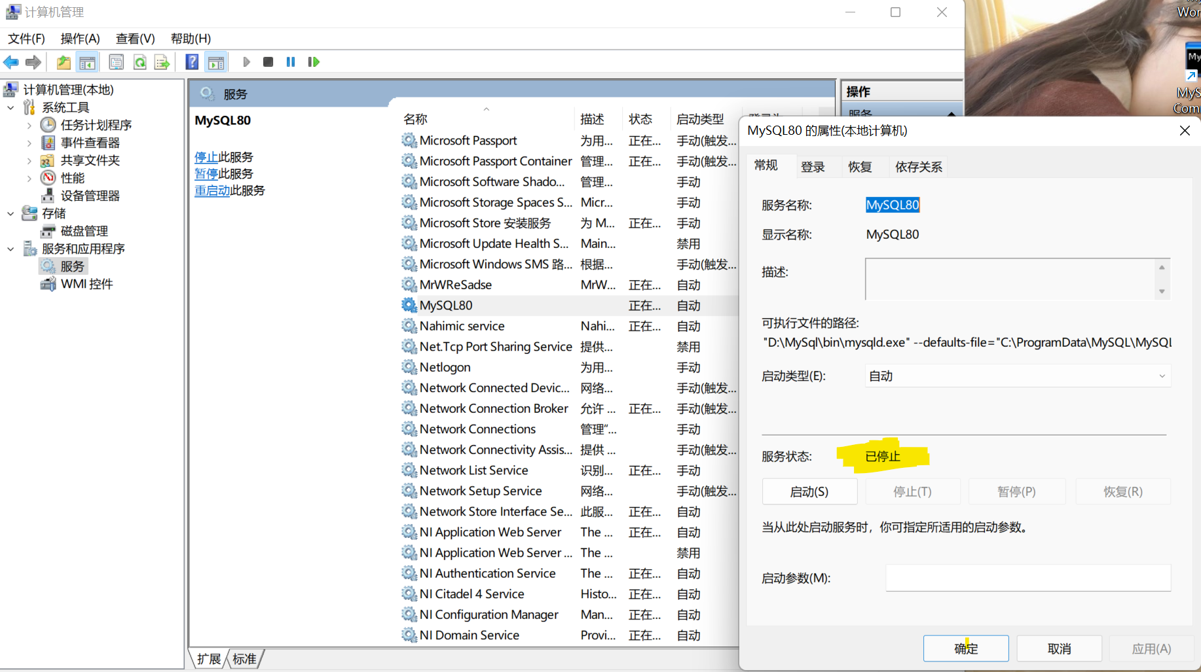Viewport: 1201px width, 672px height.
Task: Select Task Scheduler (任务计划程序) in tree
Action: tap(96, 125)
